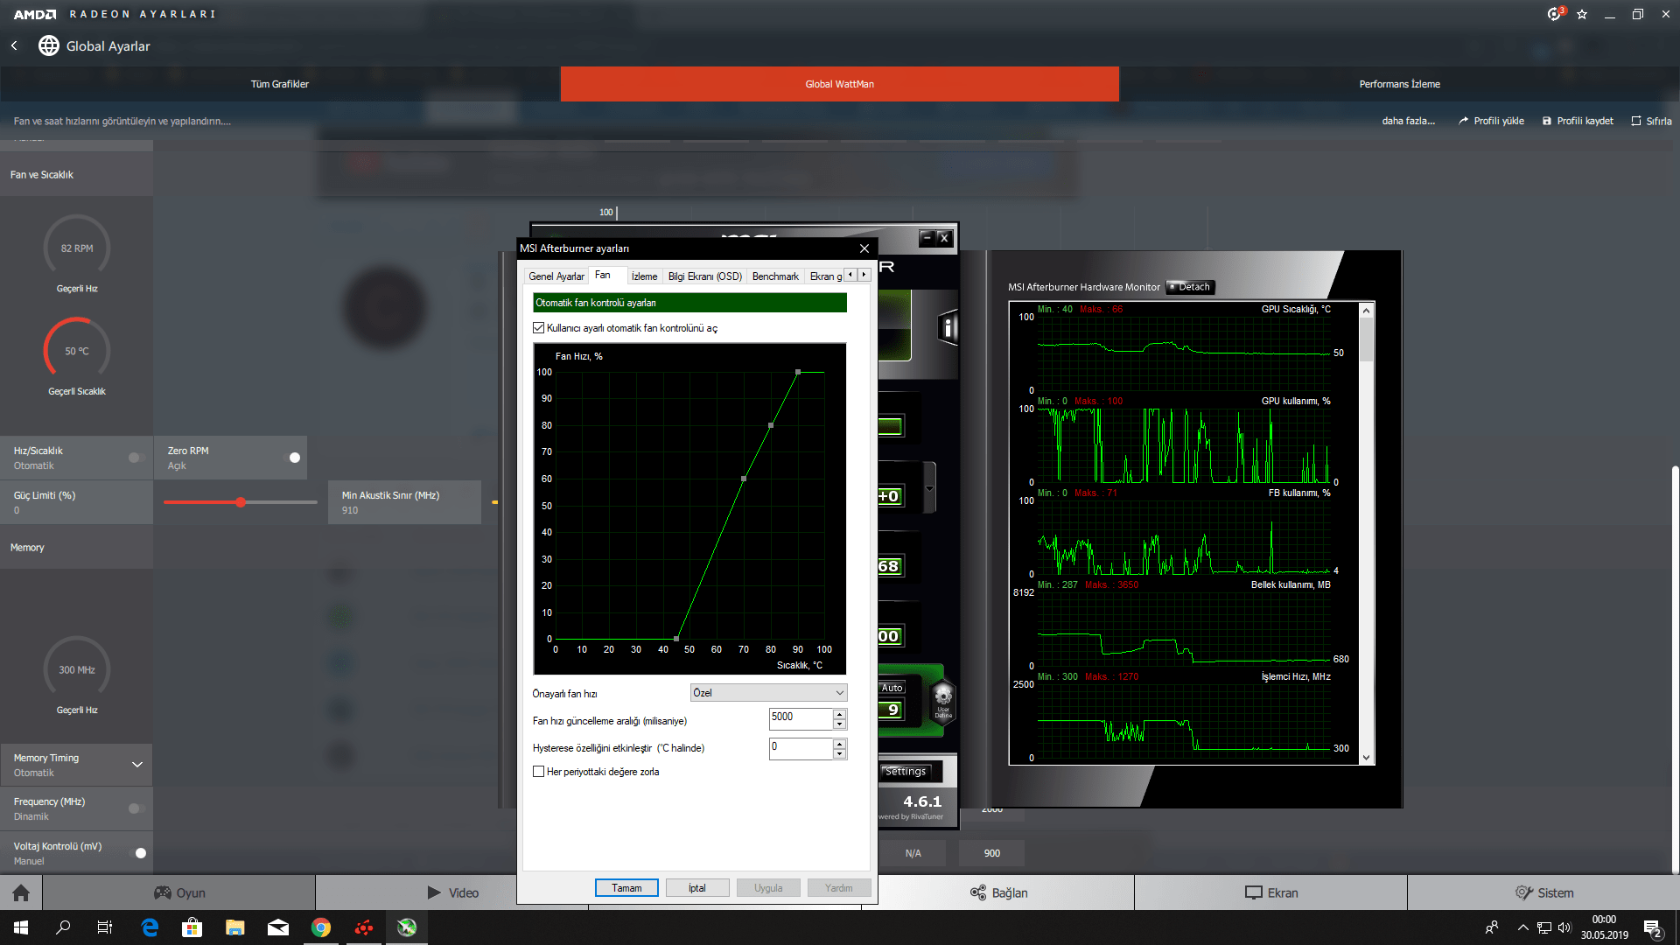This screenshot has width=1680, height=945.
Task: Open MSI Afterburner from the taskbar
Action: [407, 927]
